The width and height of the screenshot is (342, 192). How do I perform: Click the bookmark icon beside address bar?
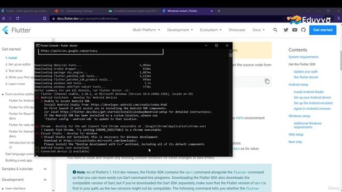click(x=44, y=19)
